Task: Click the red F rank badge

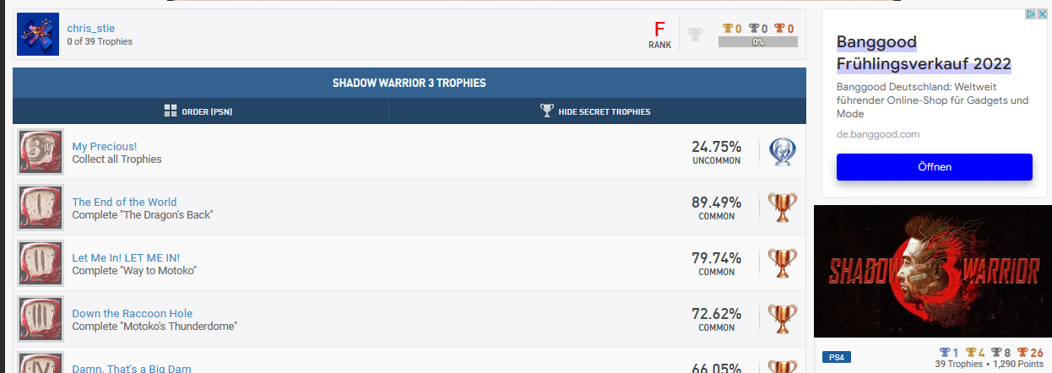Action: (660, 29)
